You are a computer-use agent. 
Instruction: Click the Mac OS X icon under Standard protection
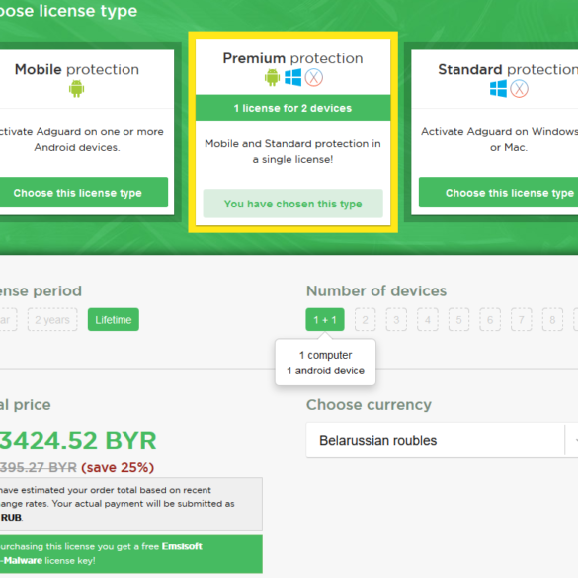(519, 89)
